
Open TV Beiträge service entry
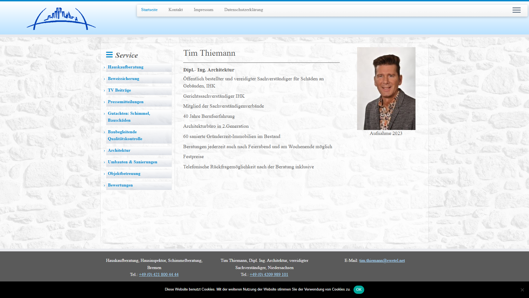(x=139, y=91)
